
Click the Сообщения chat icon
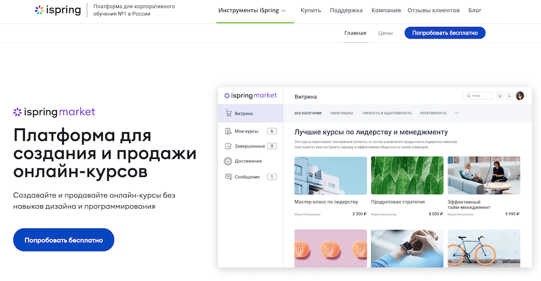point(228,177)
